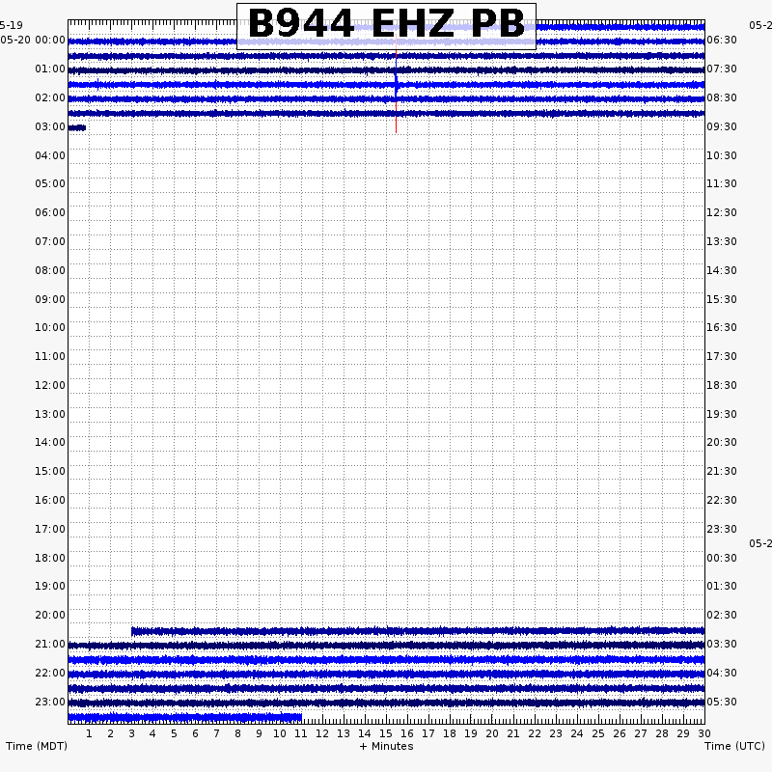Click the 20:30 UTC time label
Viewport: 772px width, 772px height.
pos(722,442)
